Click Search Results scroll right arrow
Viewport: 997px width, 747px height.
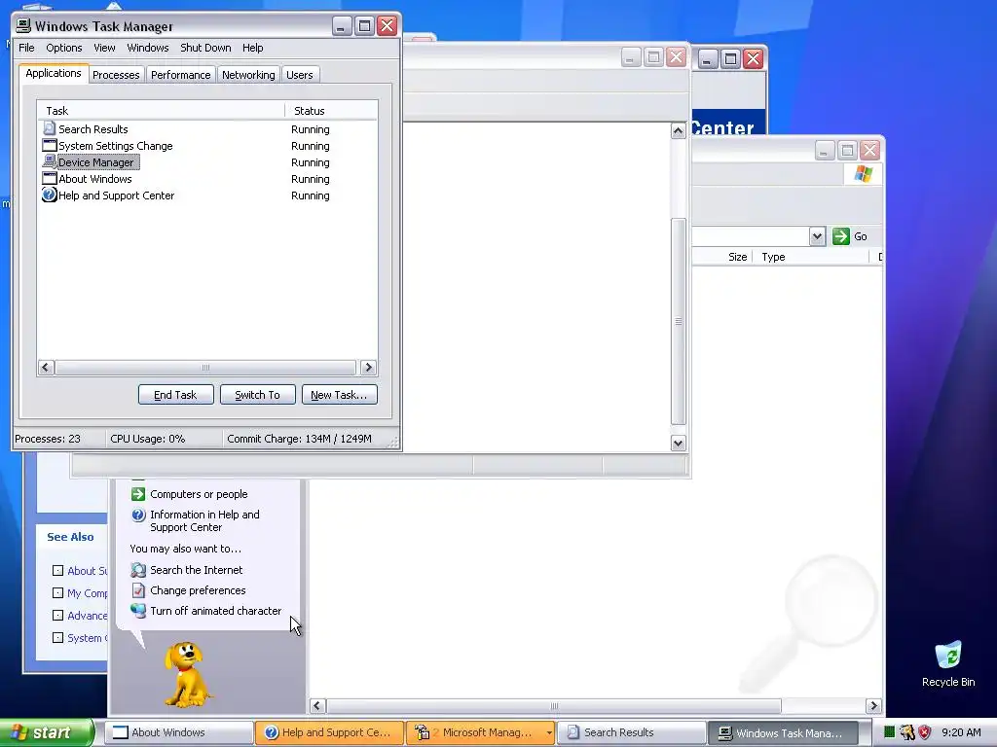coord(873,706)
